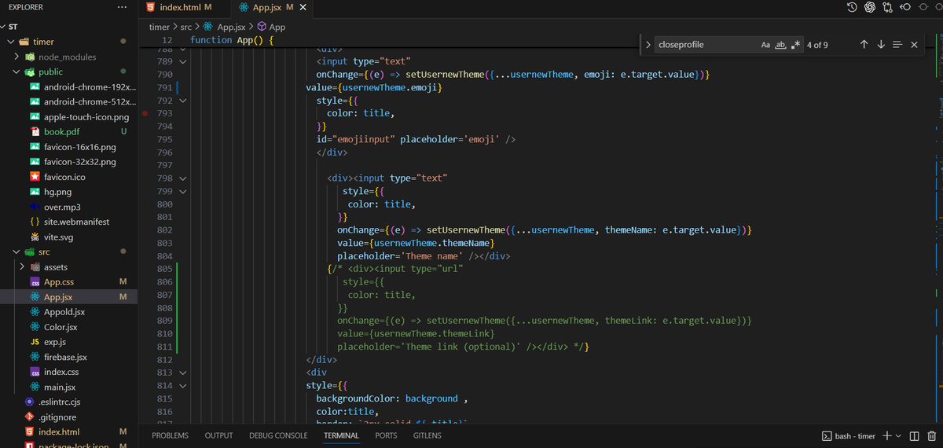Expand the node_modules folder
This screenshot has width=943, height=448.
pos(17,57)
